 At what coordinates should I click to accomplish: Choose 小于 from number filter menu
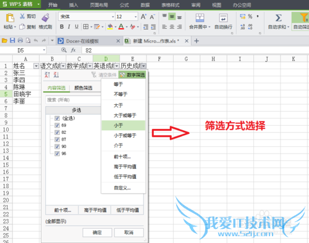coord(124,125)
